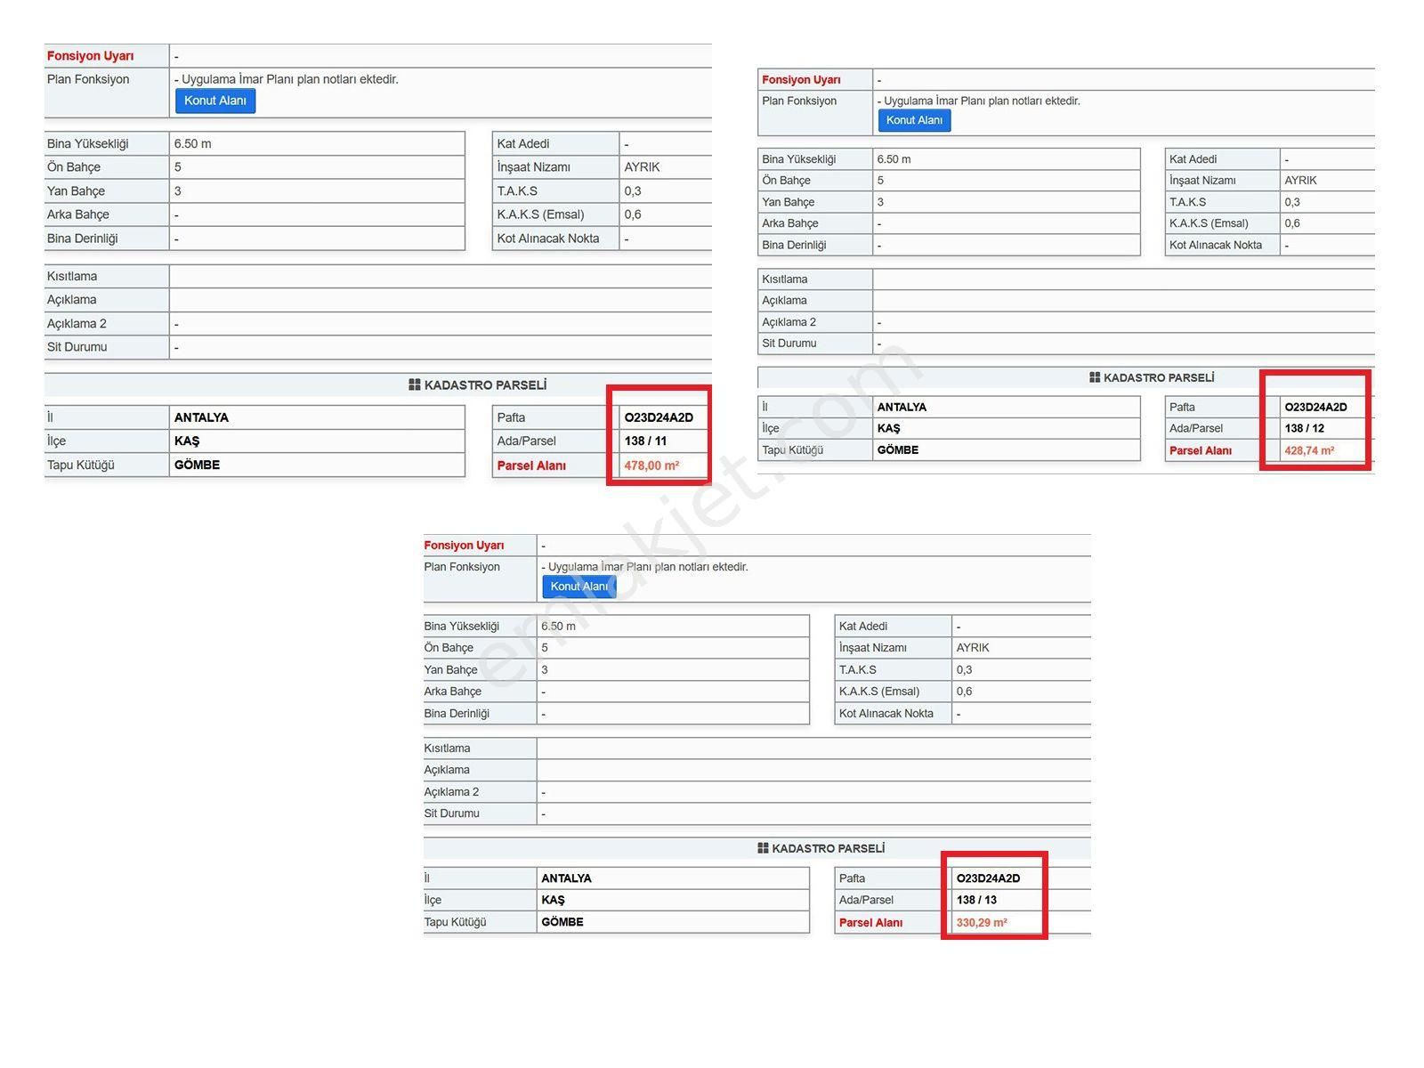
Task: Click Tapu Kütüğü label in 138 / 13 record
Action: click(455, 921)
